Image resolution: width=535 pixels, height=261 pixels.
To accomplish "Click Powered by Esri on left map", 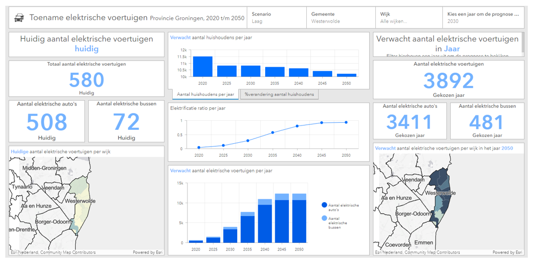I will point(148,252).
